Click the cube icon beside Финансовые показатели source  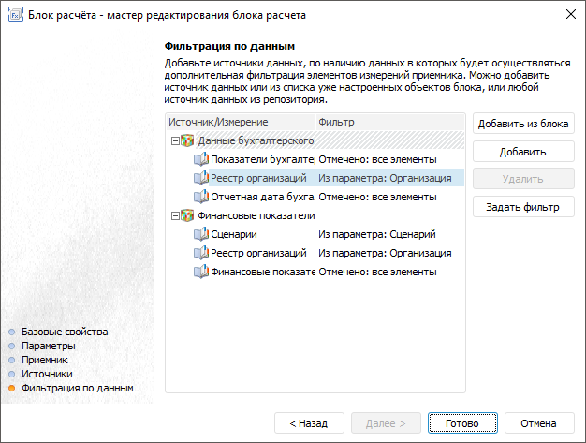coord(188,215)
